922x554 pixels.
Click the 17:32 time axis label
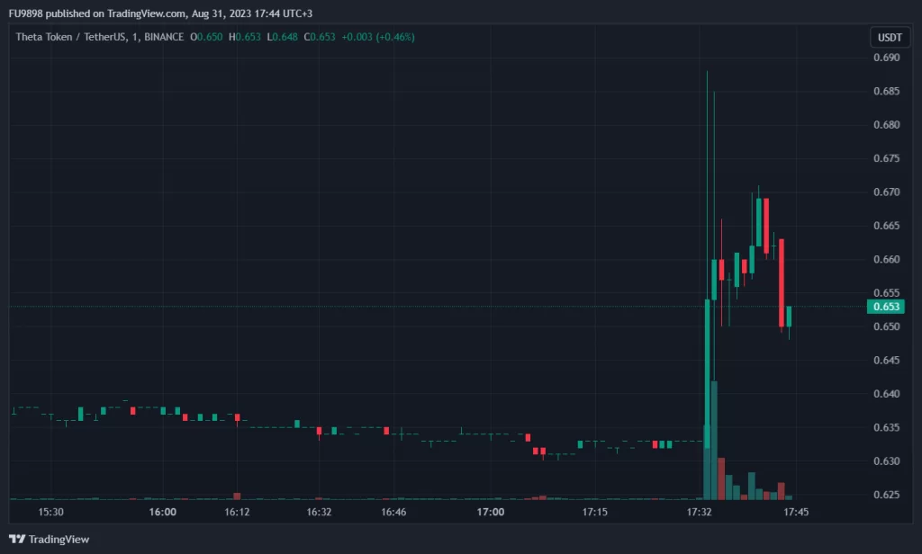(699, 512)
